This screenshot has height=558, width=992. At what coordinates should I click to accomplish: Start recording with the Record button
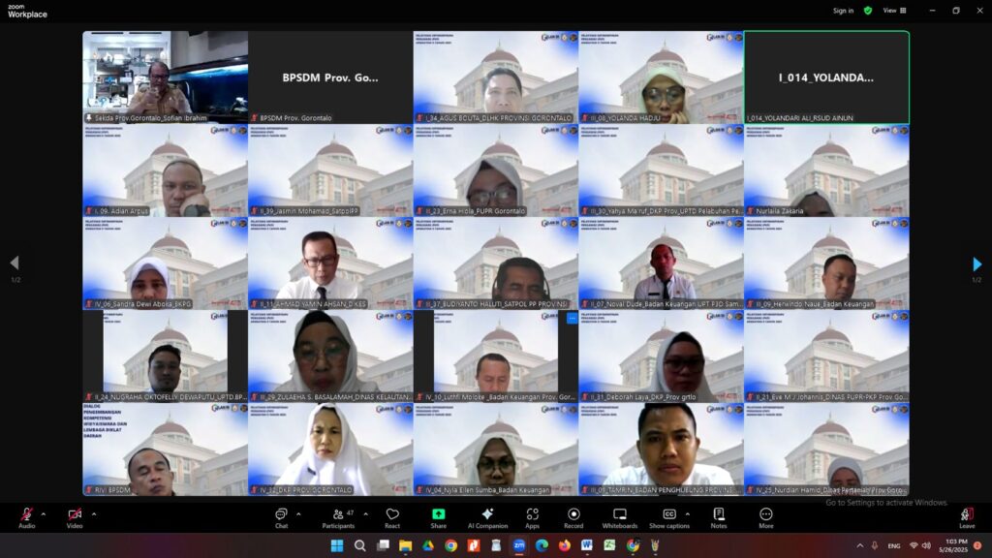(x=573, y=517)
